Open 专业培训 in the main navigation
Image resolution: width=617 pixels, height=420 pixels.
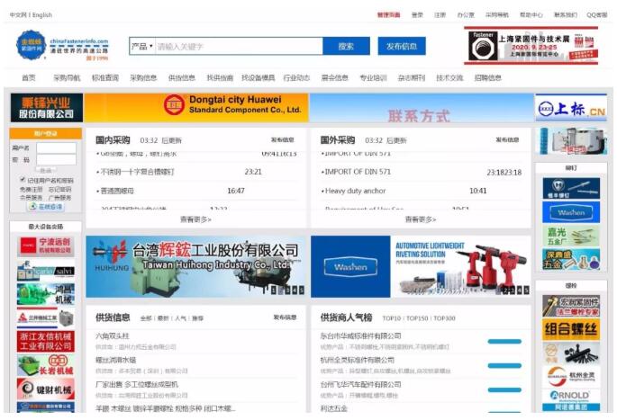[x=373, y=77]
